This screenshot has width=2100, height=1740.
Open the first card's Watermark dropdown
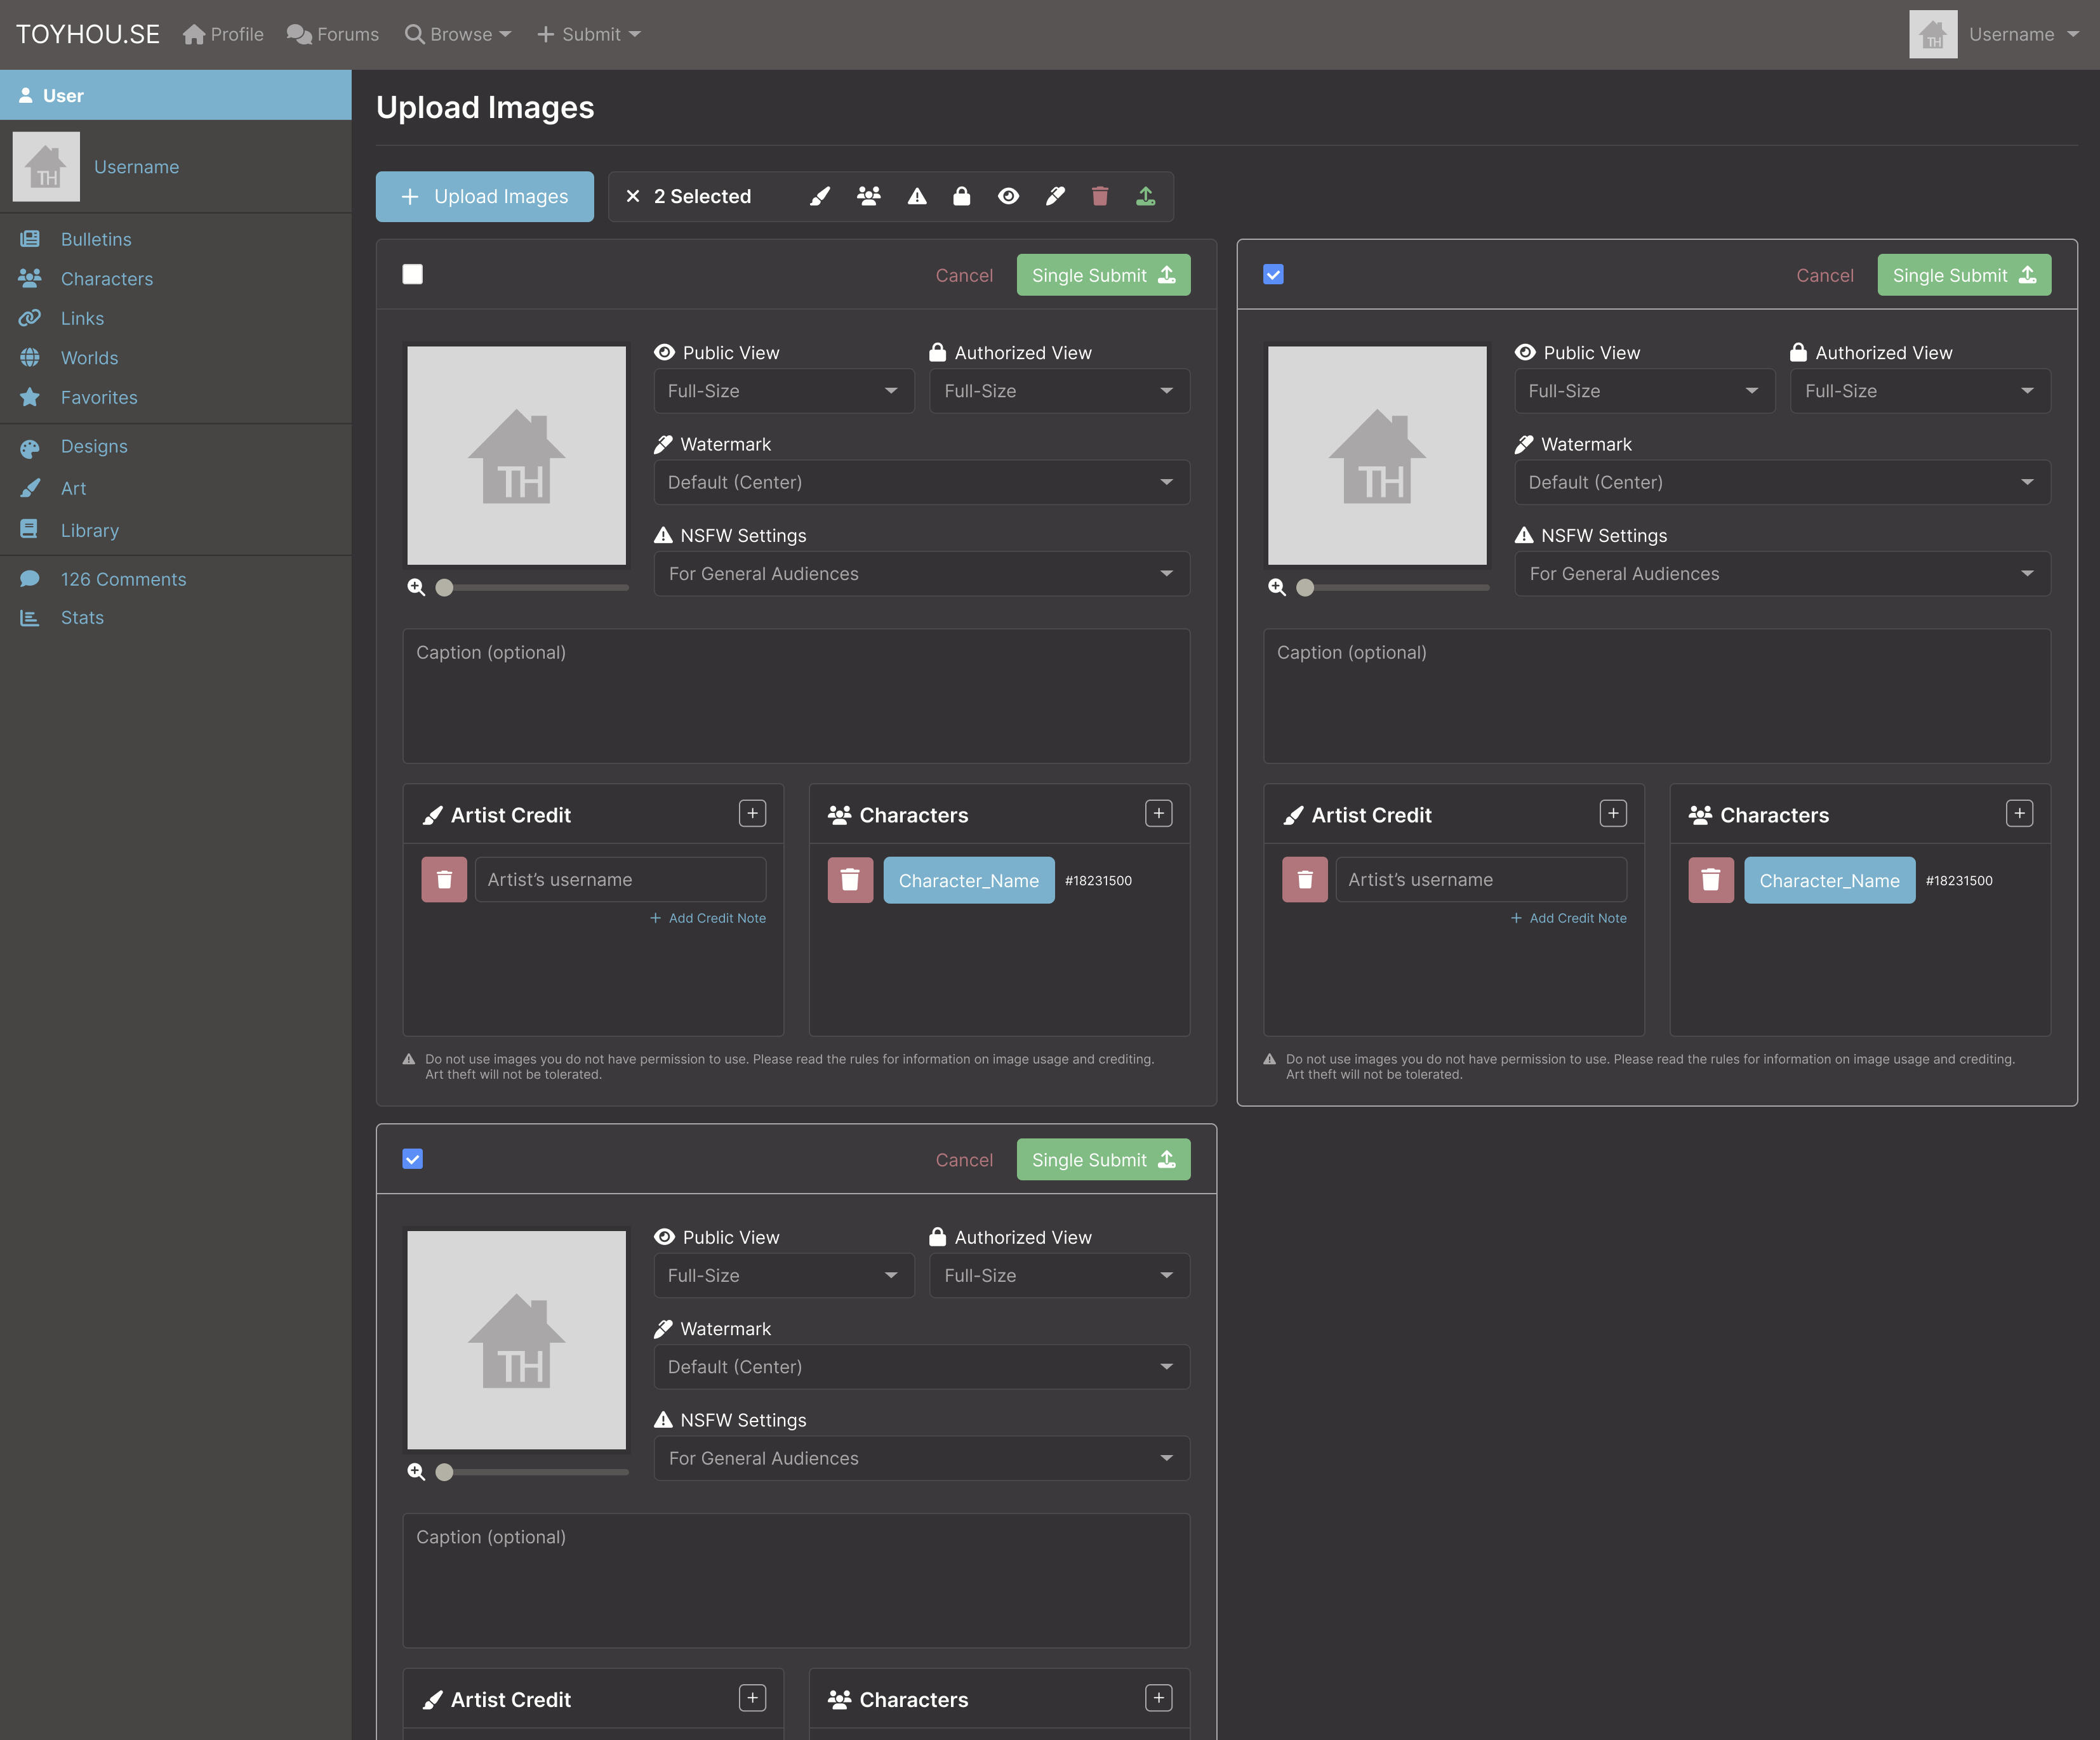point(920,483)
